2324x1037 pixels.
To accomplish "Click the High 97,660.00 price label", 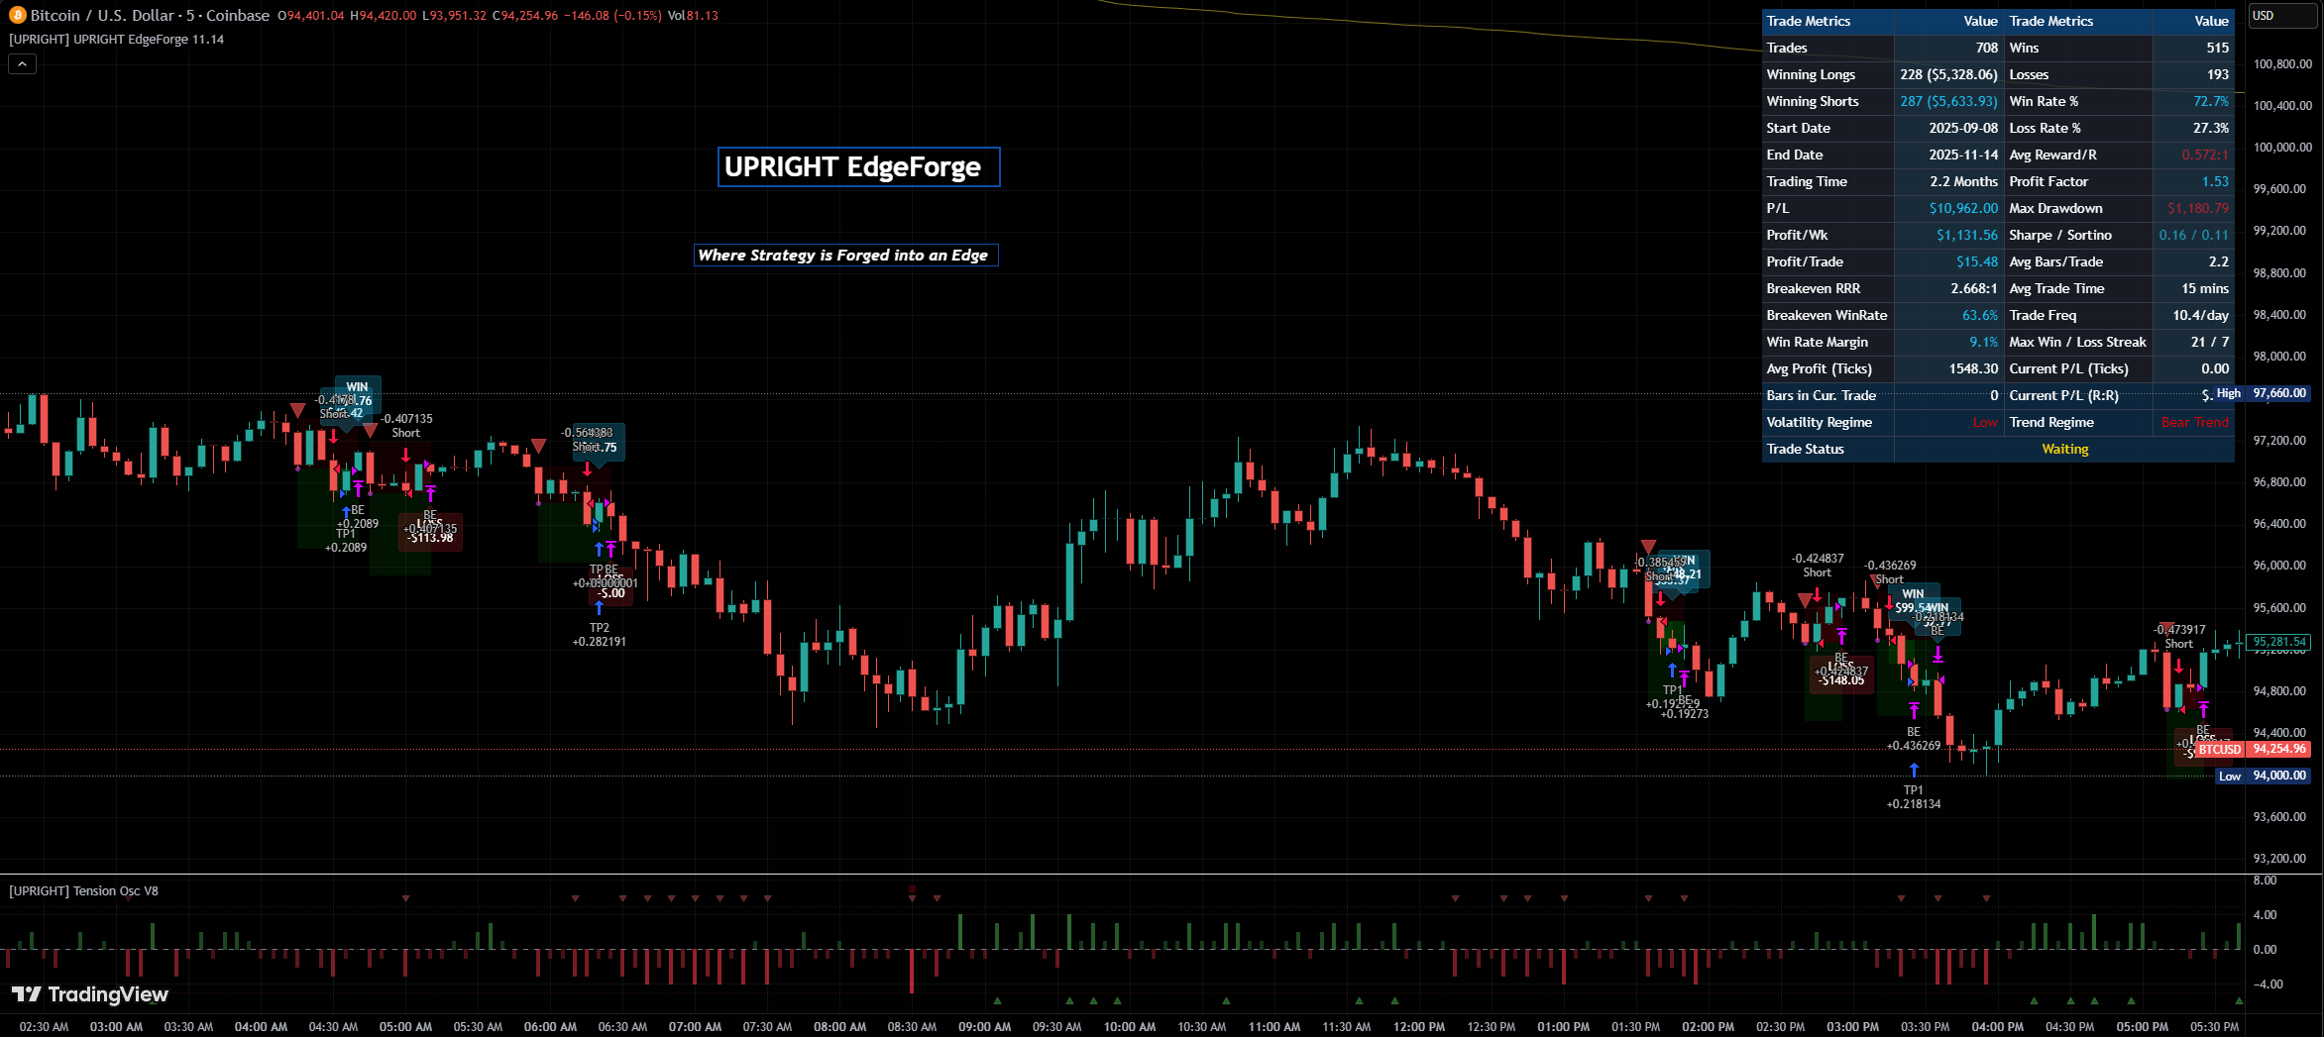I will point(2263,393).
